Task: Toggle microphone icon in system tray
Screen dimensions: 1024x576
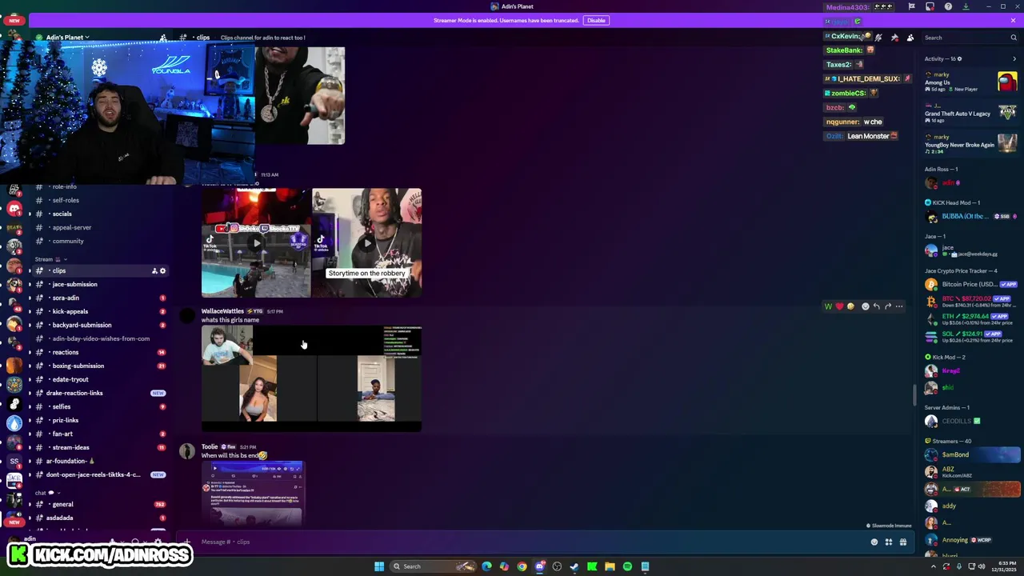Action: [958, 566]
